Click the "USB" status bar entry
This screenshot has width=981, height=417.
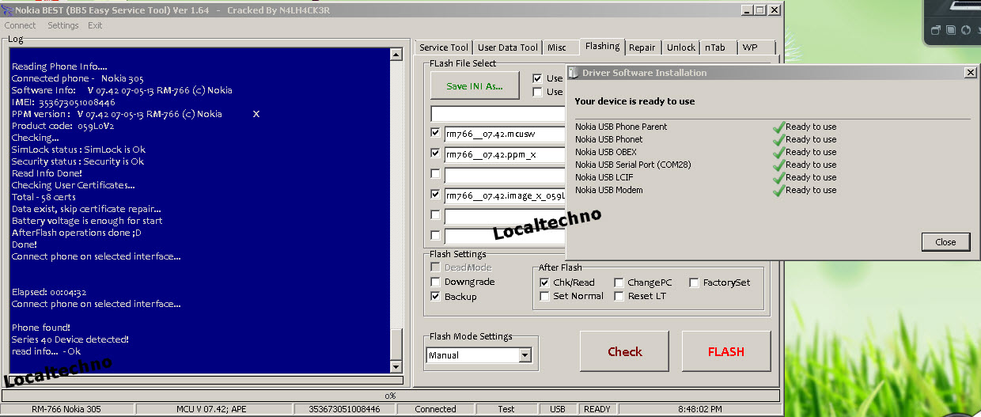pos(558,409)
